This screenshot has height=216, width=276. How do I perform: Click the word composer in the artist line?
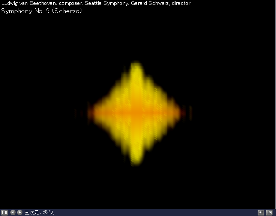(71, 3)
